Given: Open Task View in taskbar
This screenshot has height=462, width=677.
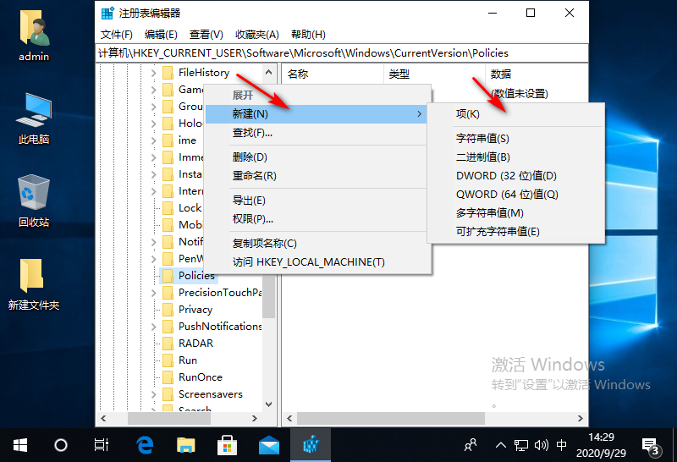Looking at the screenshot, I should pyautogui.click(x=101, y=445).
